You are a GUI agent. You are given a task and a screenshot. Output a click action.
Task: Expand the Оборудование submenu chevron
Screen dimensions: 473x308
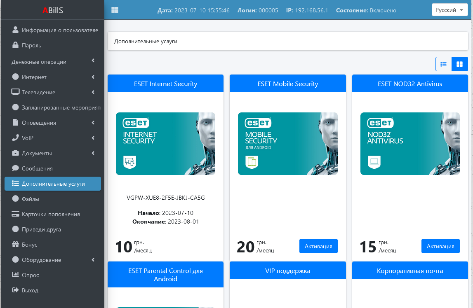coord(93,260)
